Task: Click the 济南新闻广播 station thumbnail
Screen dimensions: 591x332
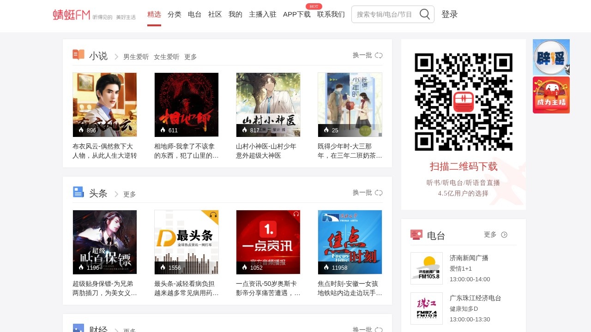Action: 426,268
